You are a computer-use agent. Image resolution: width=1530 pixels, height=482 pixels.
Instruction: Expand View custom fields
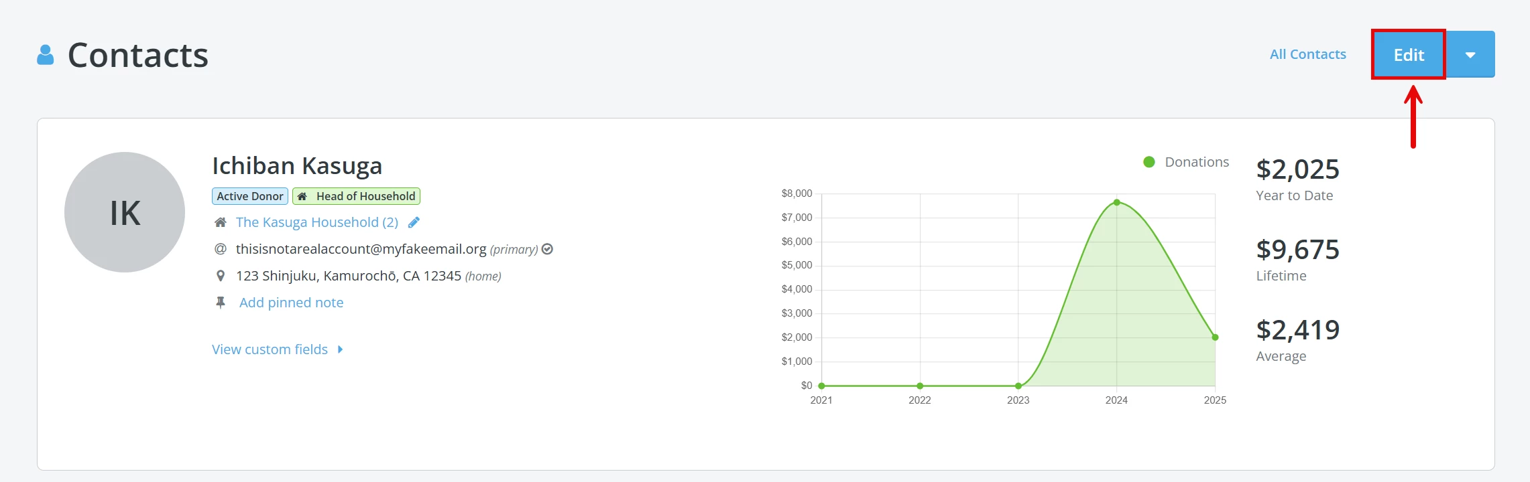(x=278, y=349)
